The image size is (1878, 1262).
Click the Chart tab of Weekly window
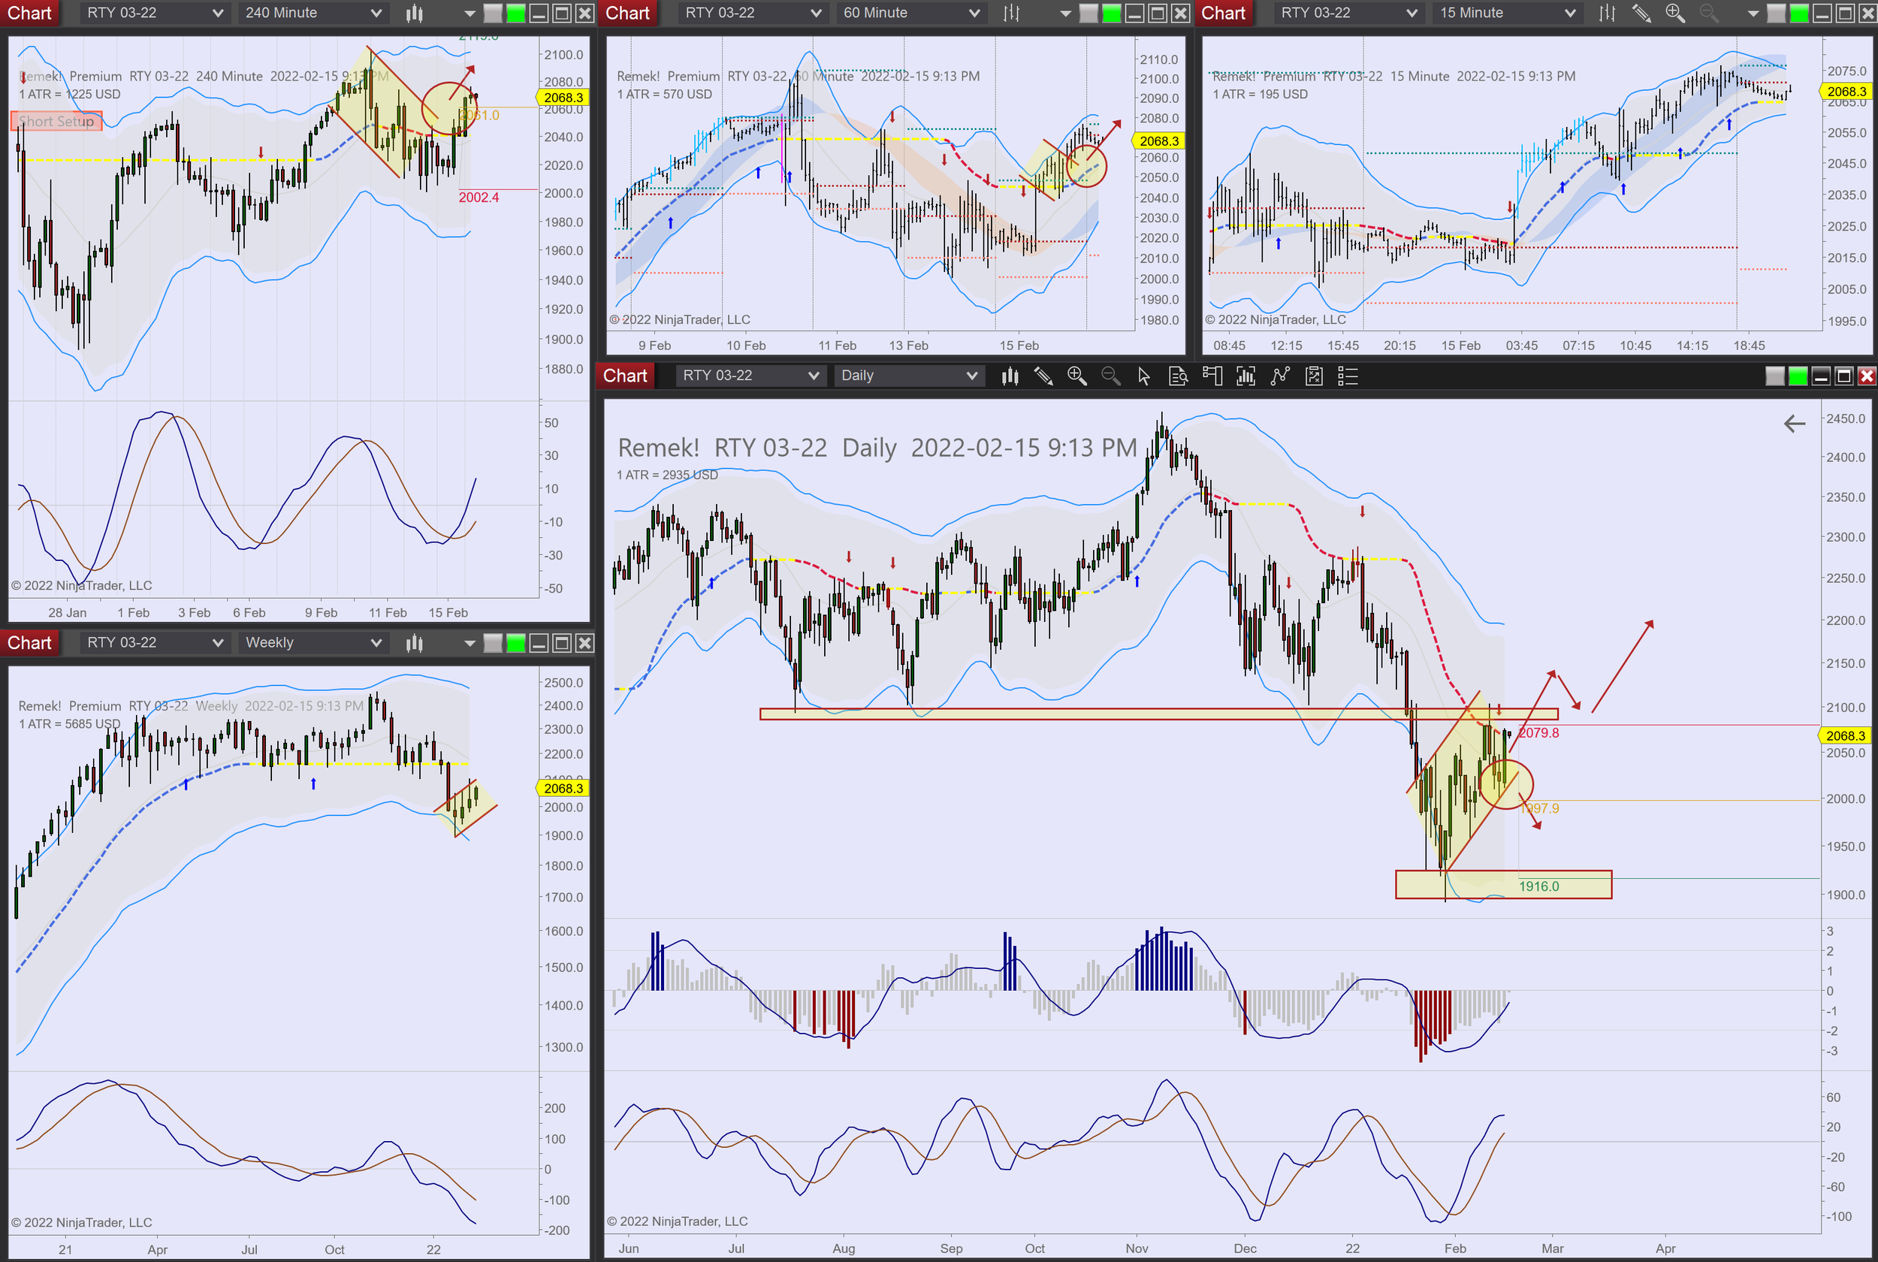[30, 642]
